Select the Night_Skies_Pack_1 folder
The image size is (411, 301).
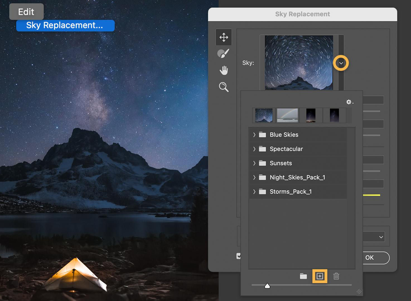(297, 177)
